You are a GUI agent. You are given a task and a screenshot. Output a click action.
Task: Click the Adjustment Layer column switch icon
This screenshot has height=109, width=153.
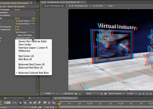(38, 107)
